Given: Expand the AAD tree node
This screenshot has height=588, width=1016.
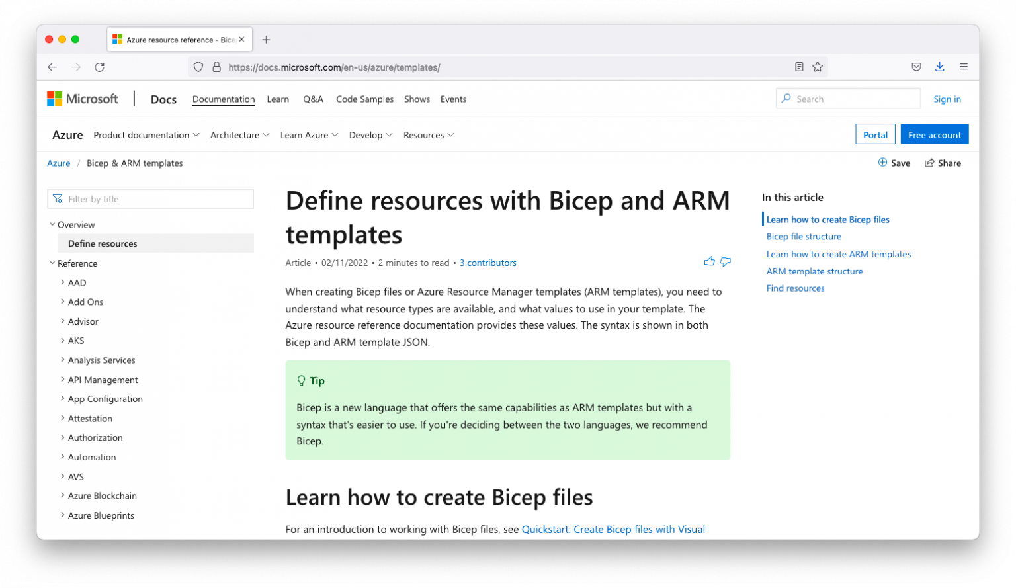Looking at the screenshot, I should coord(63,282).
